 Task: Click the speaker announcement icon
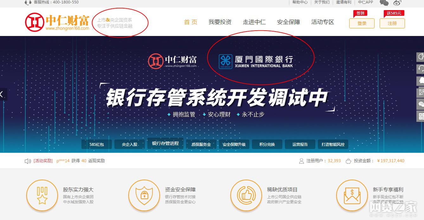28,161
